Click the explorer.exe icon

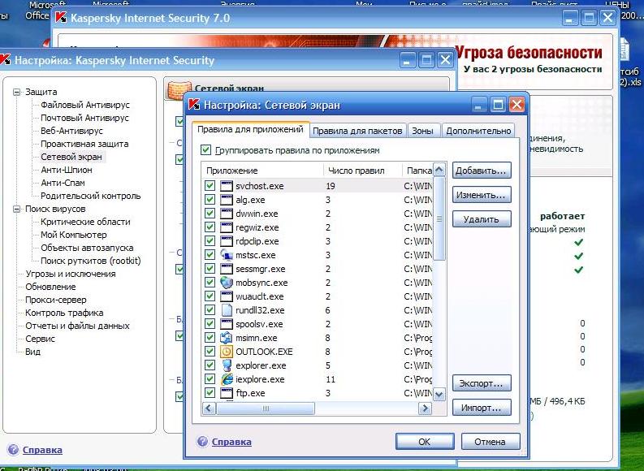tap(227, 365)
